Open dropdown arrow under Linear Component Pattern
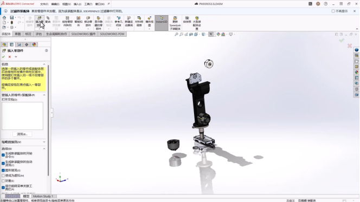Screen dimensions: 360x202 67,29
